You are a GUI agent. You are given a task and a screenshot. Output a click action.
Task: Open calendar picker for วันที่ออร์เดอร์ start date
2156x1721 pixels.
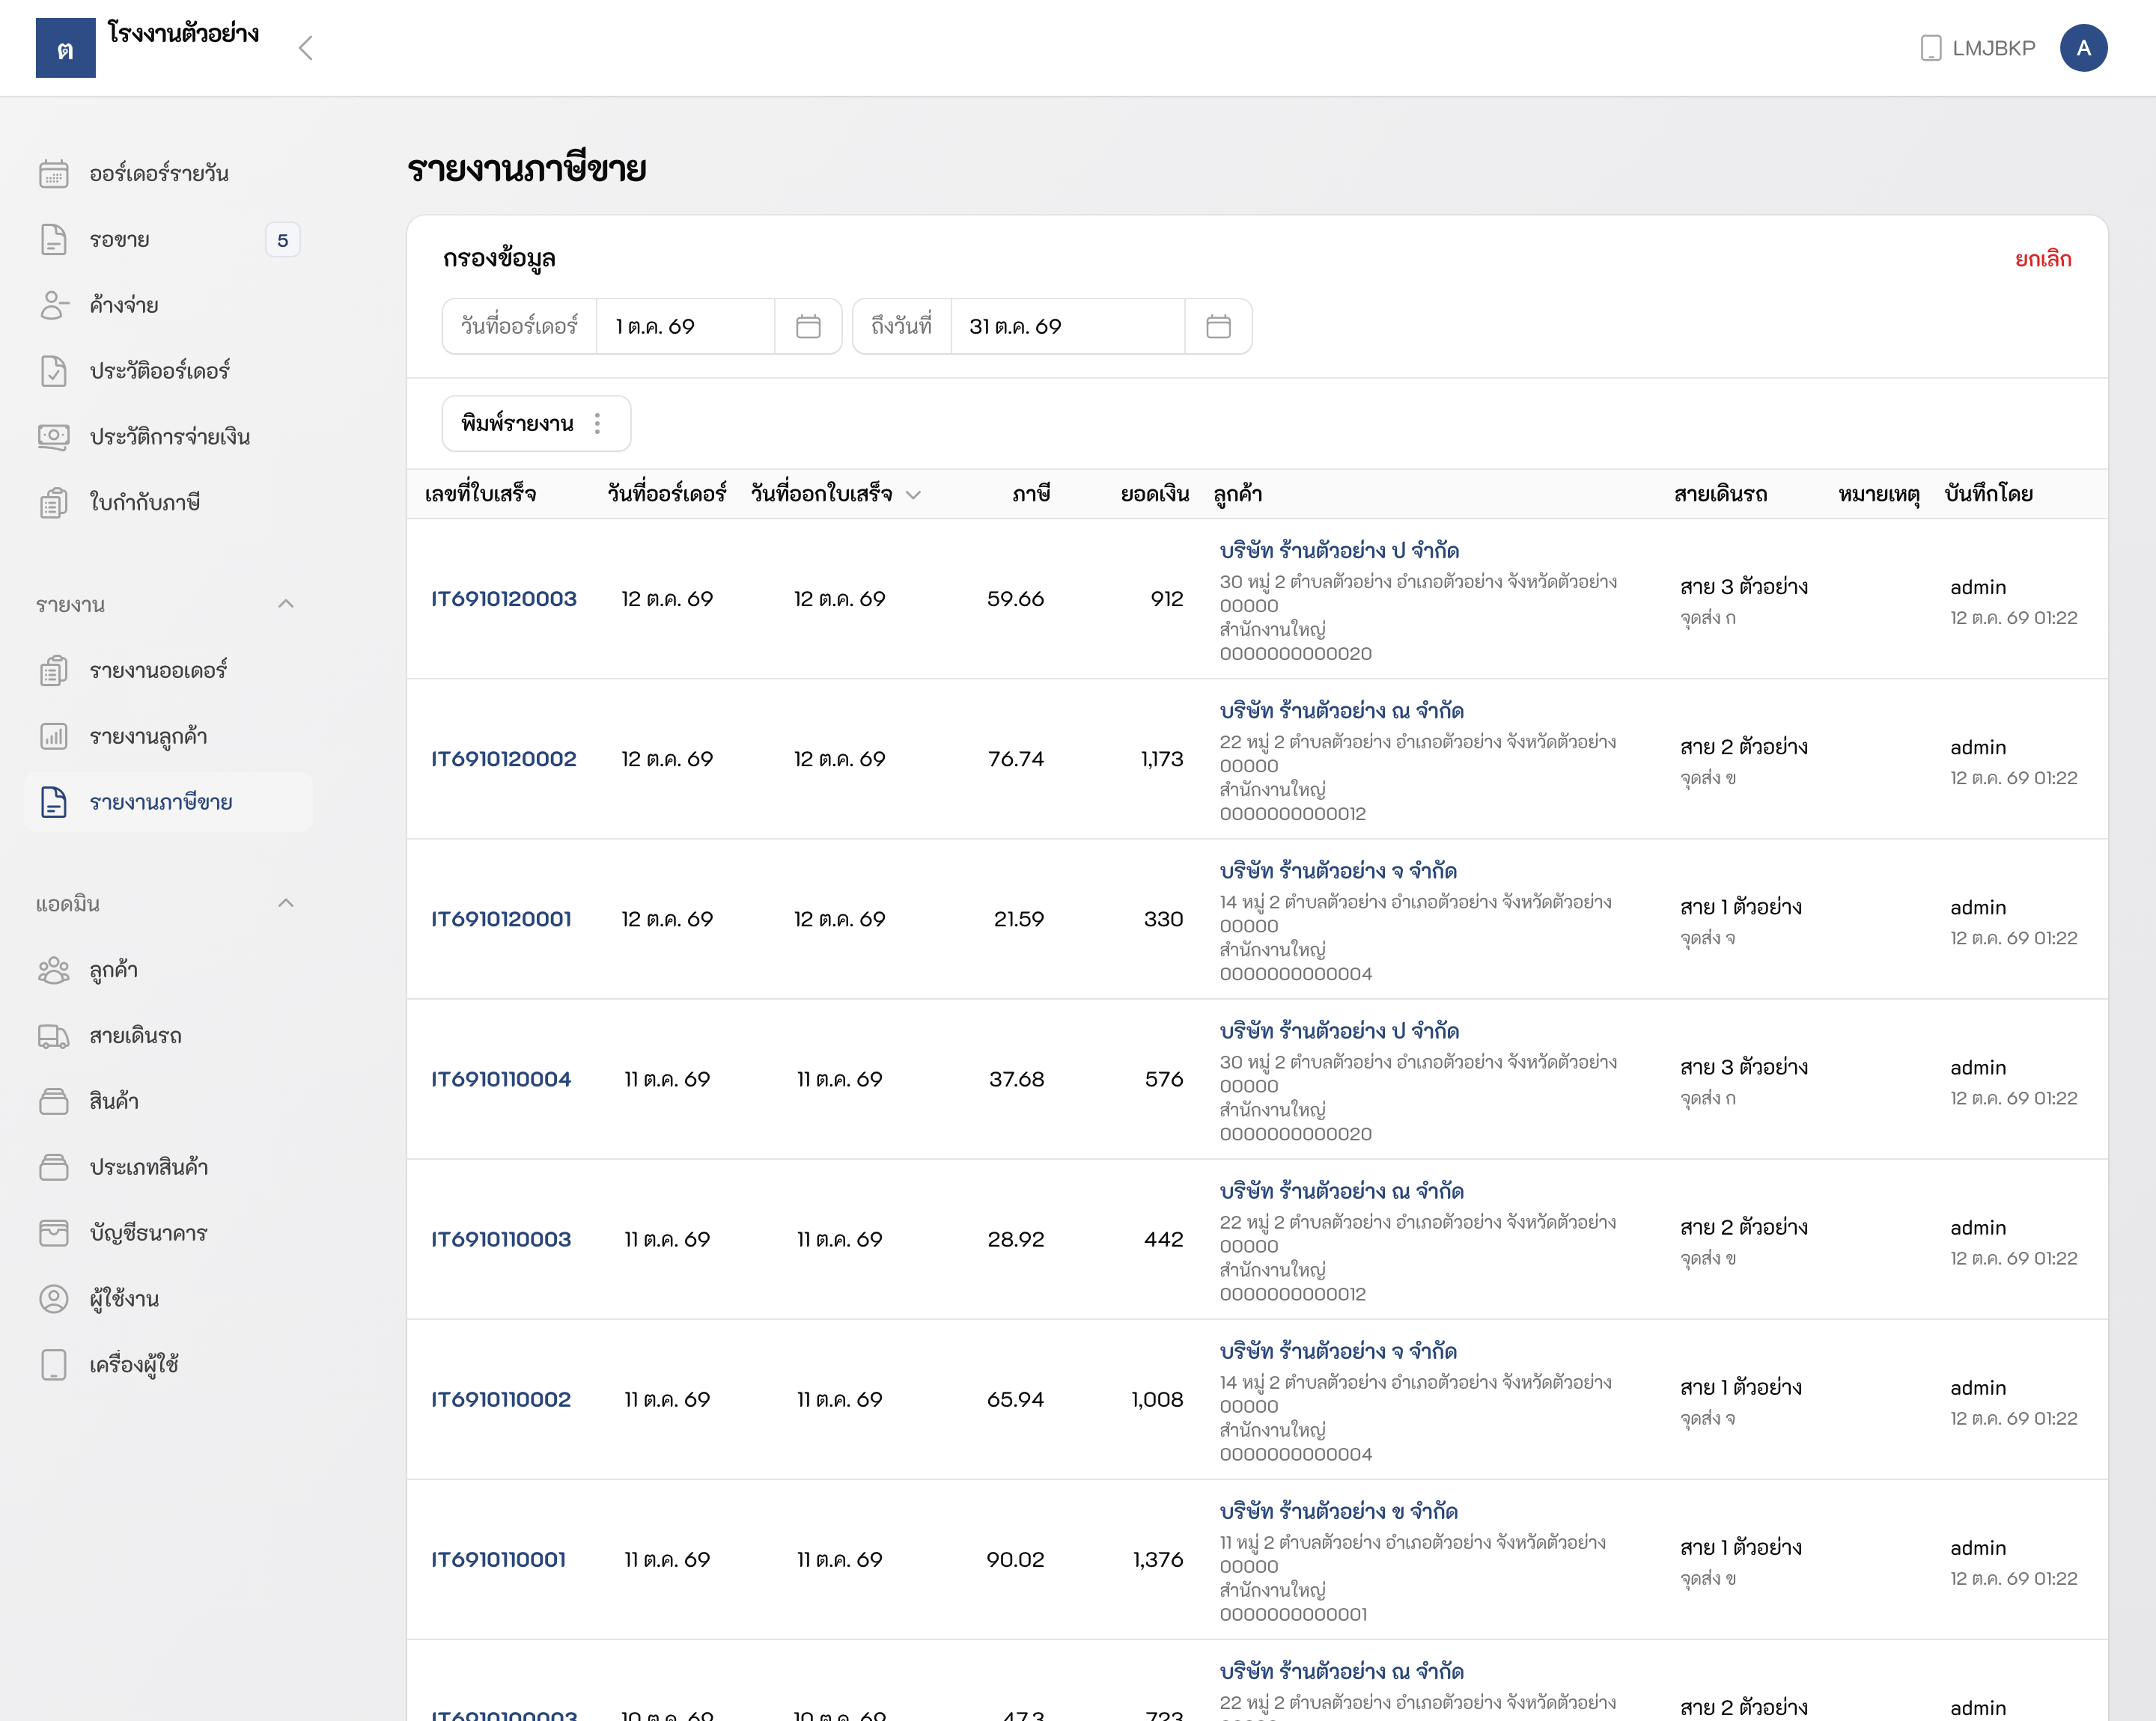[x=808, y=327]
